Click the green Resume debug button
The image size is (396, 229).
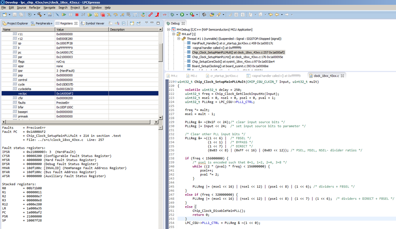click(64, 15)
